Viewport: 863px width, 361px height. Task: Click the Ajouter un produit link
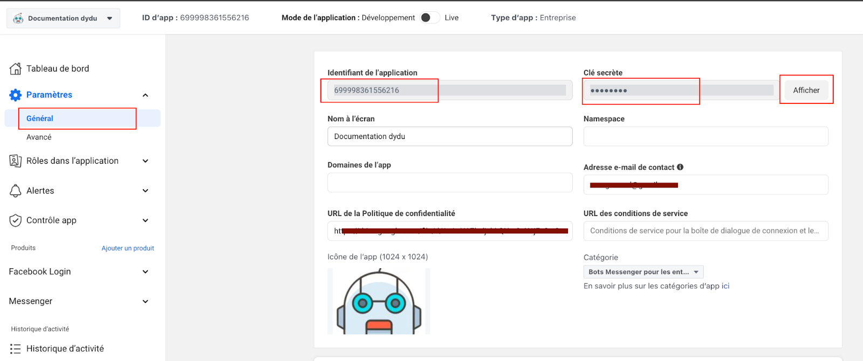[128, 248]
